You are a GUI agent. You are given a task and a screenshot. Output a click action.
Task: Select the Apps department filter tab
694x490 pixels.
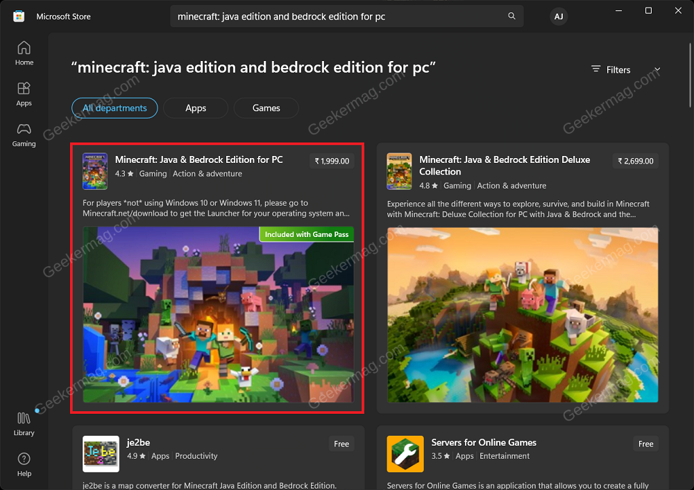pos(196,108)
